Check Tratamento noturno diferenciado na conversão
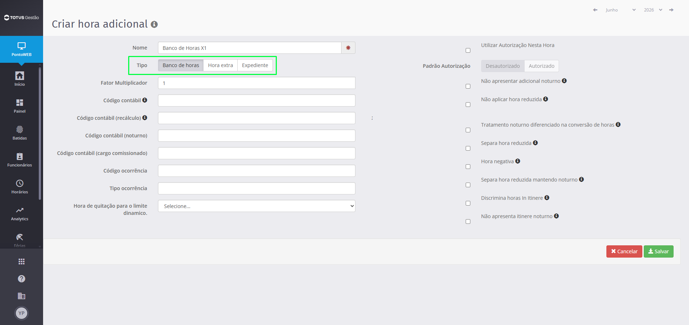The height and width of the screenshot is (325, 689). click(x=468, y=130)
